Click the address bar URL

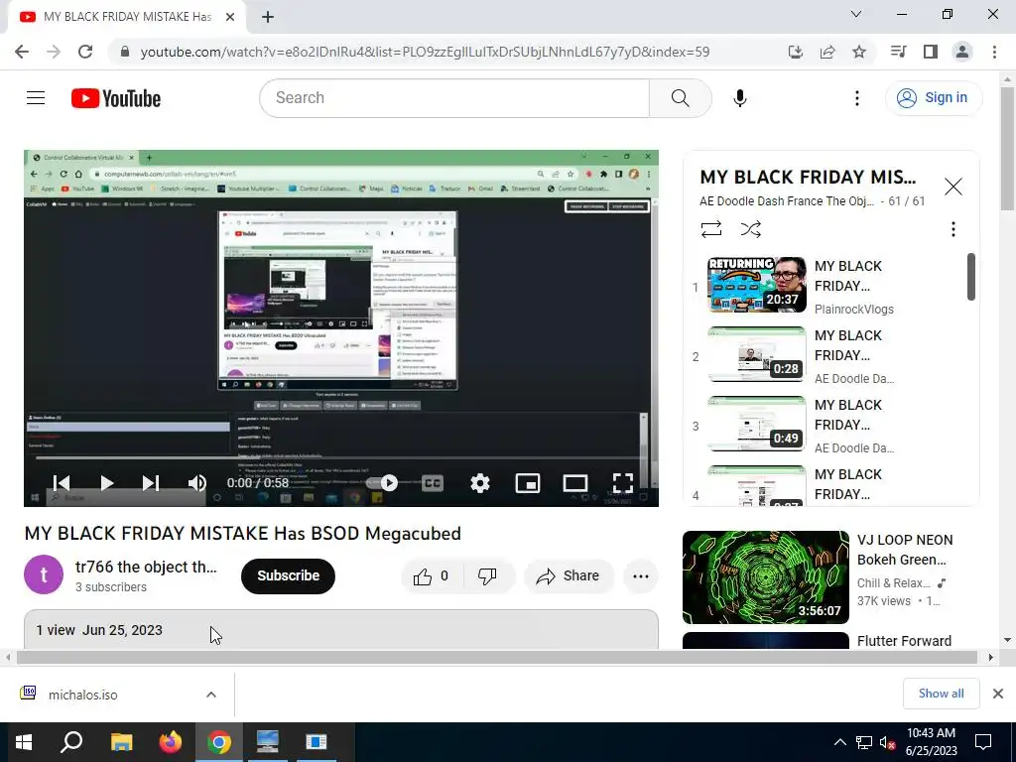425,52
